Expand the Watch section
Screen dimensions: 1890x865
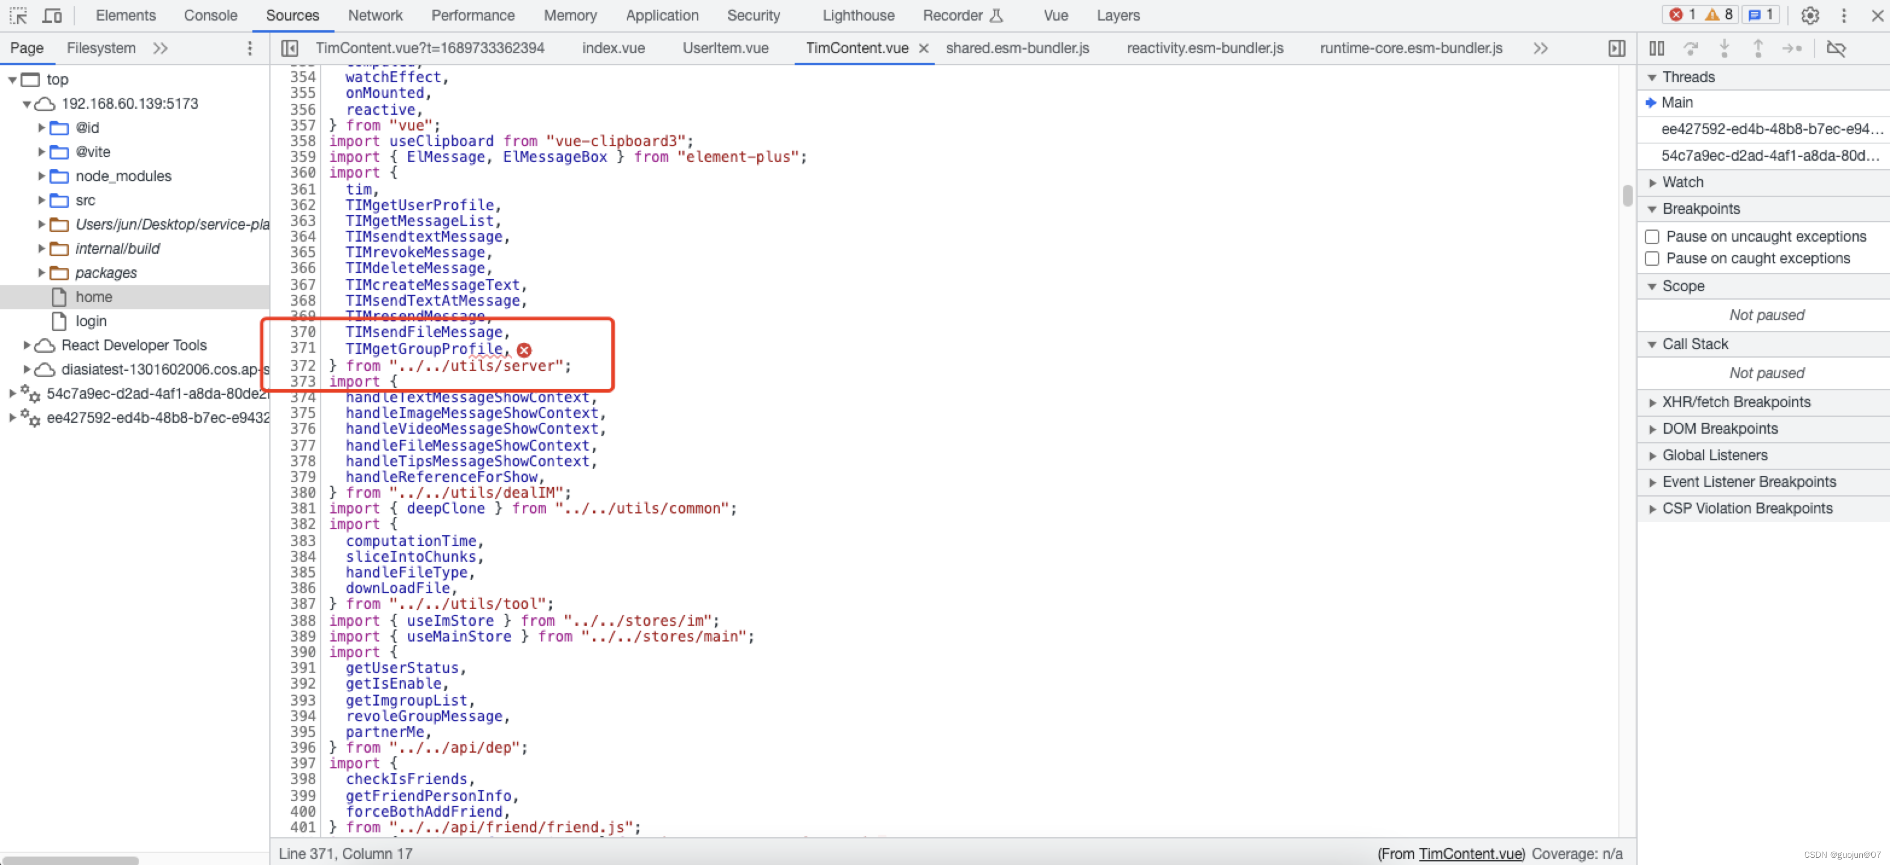click(1682, 182)
